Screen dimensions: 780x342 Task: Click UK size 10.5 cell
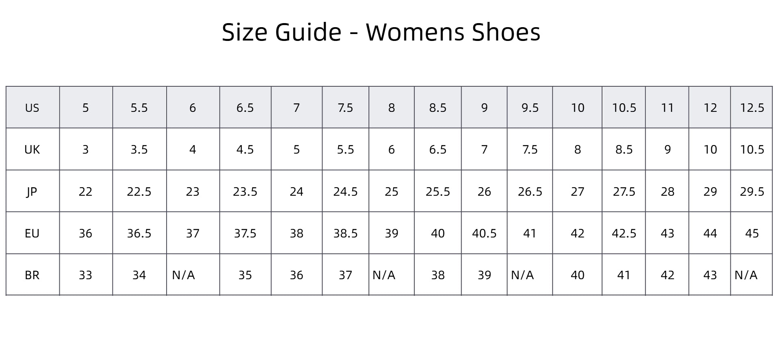[752, 150]
